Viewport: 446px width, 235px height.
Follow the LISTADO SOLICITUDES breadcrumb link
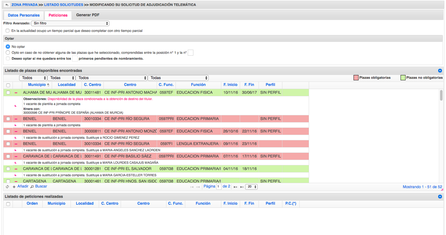[64, 5]
